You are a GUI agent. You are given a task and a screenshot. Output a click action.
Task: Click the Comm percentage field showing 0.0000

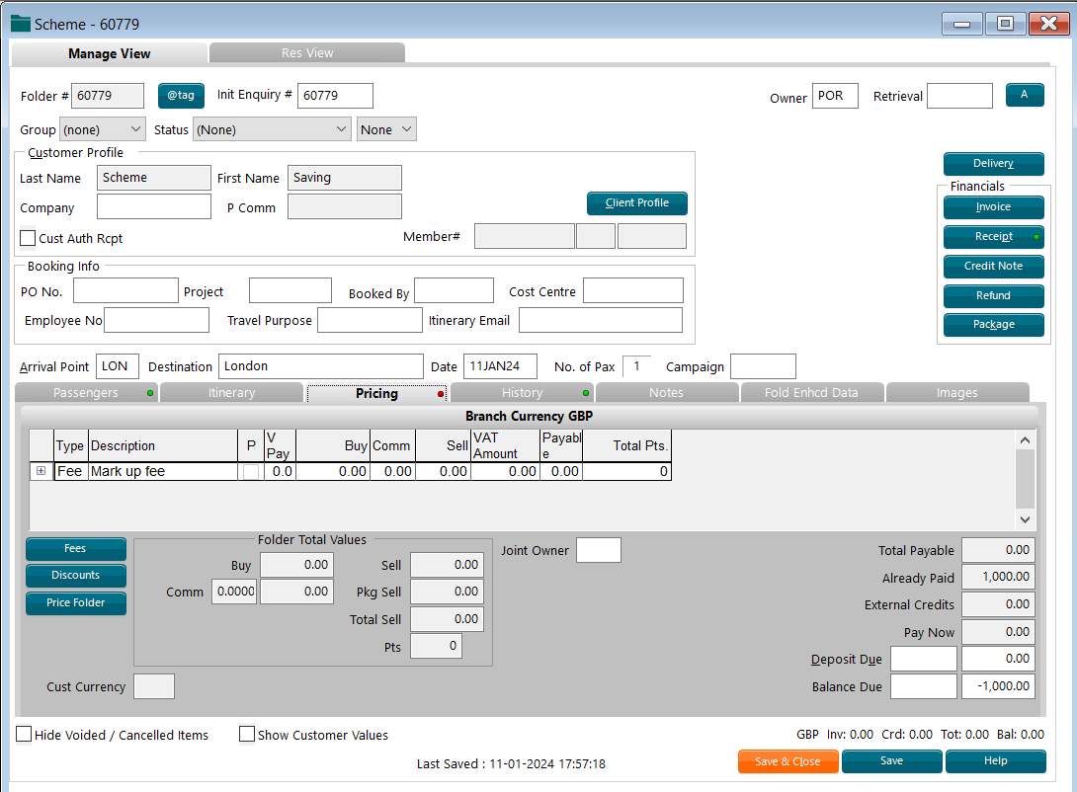pyautogui.click(x=234, y=592)
